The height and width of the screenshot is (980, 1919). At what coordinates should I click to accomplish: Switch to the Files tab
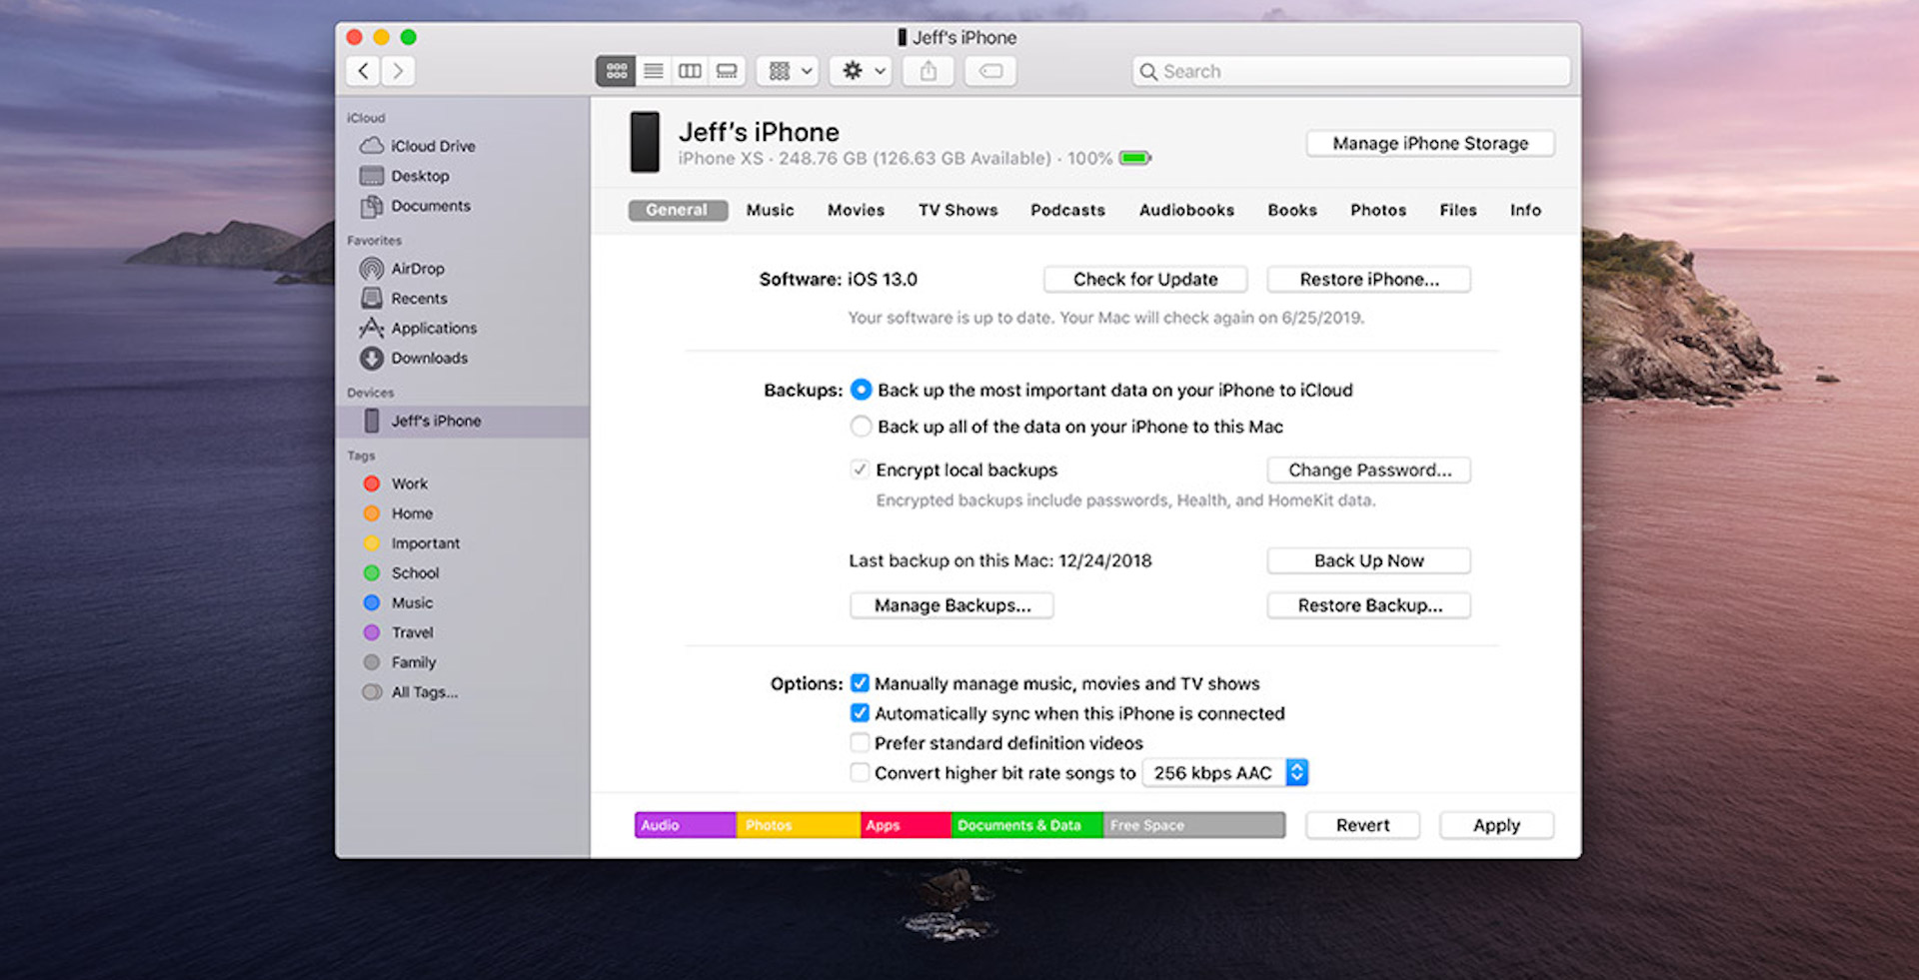coord(1458,211)
